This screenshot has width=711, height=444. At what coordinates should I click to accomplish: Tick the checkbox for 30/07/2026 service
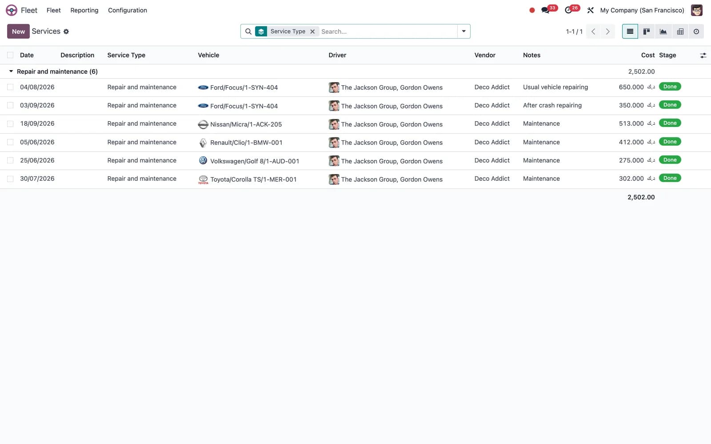point(10,179)
